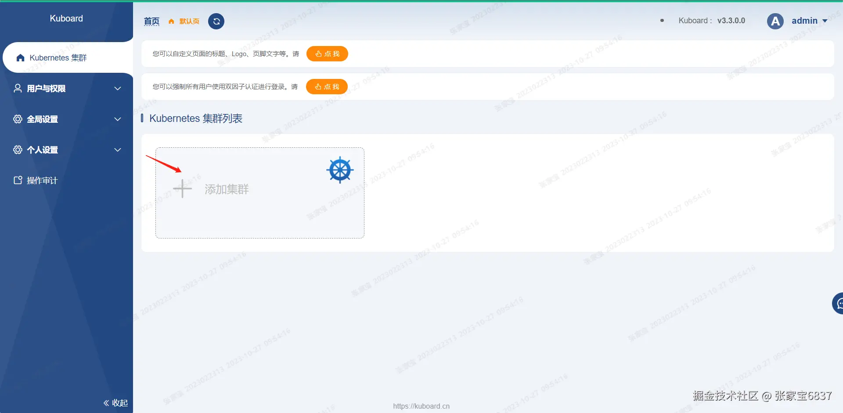Click the small home icon before 默认页
Image resolution: width=843 pixels, height=413 pixels.
171,21
